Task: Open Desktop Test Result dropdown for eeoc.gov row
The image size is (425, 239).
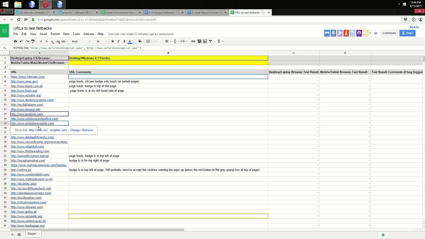Action: (318, 81)
